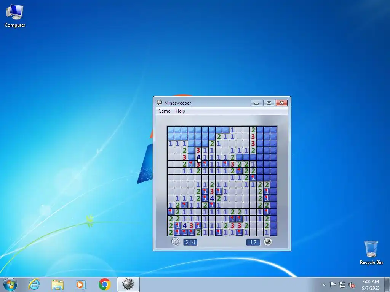Screen dimensions: 390x292
Task: Click the 4 between a flag and green 2
Action: 212,198
